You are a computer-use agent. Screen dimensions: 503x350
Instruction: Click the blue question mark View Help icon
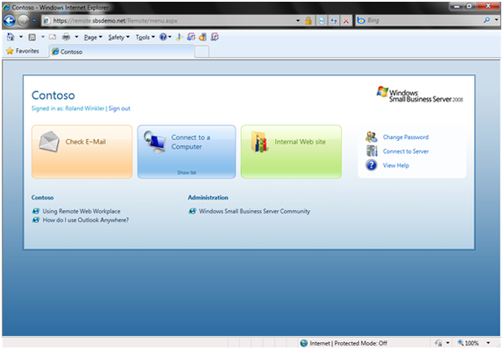[x=372, y=165]
